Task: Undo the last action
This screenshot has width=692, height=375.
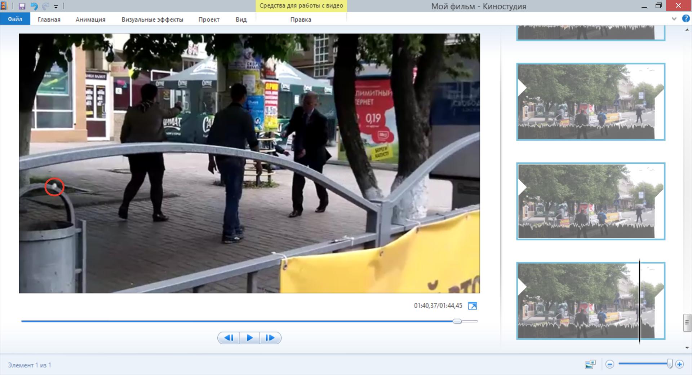Action: pos(34,6)
